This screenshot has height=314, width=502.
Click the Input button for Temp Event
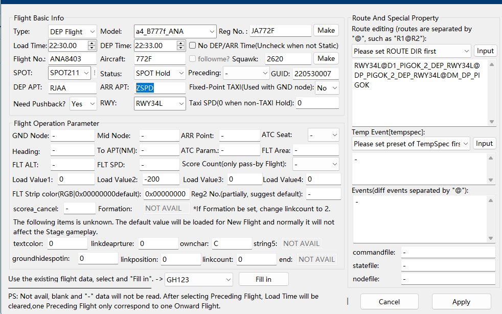coord(485,144)
